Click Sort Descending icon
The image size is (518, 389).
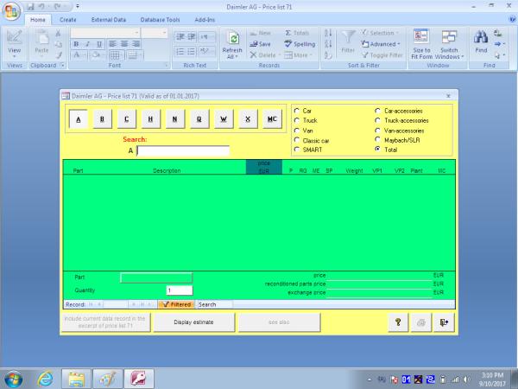(328, 44)
